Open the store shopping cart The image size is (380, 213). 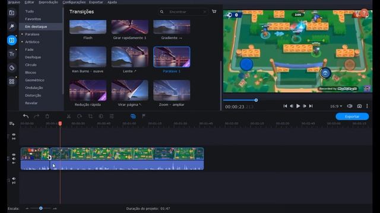214,11
